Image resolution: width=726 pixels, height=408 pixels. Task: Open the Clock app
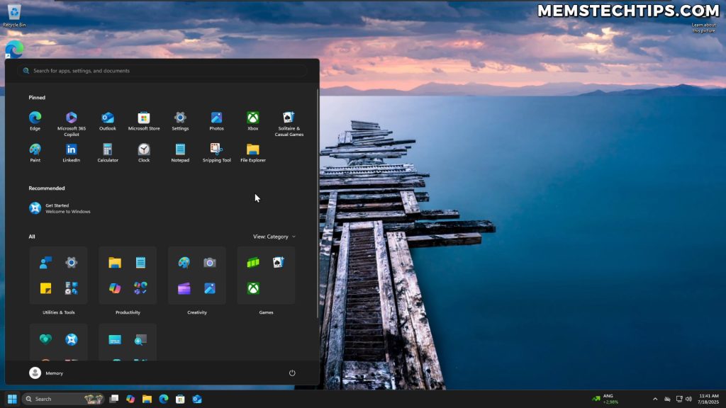pyautogui.click(x=144, y=150)
